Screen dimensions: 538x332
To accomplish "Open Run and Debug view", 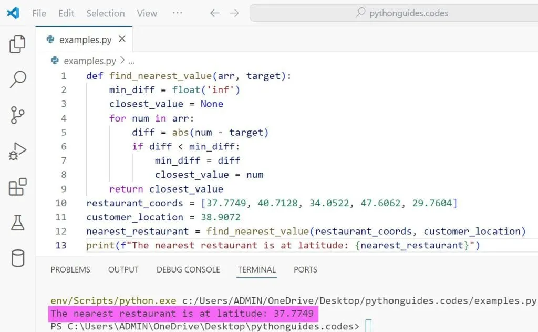I will click(x=17, y=151).
